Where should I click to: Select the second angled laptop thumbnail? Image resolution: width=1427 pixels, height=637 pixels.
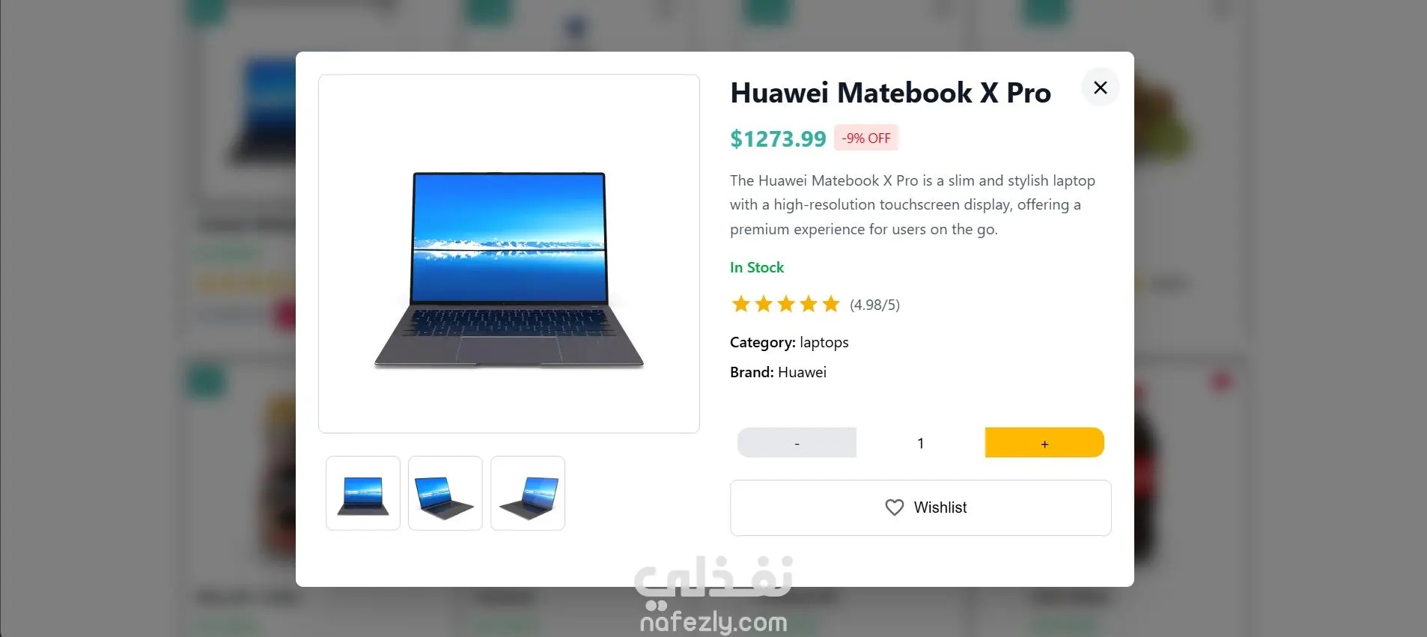(445, 493)
